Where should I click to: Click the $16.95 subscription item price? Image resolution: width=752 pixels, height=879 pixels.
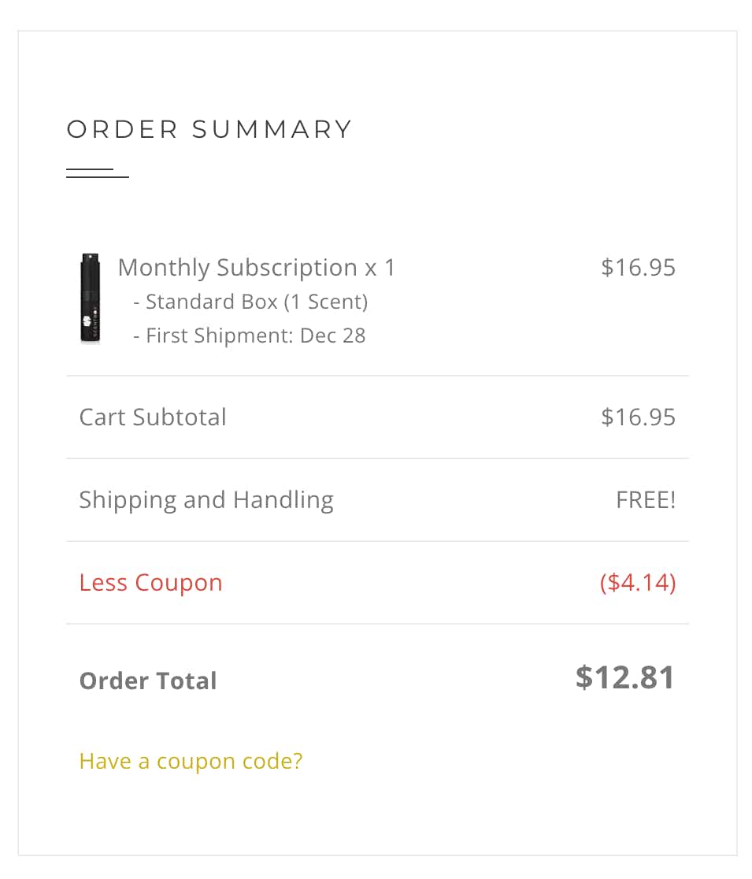(x=639, y=267)
